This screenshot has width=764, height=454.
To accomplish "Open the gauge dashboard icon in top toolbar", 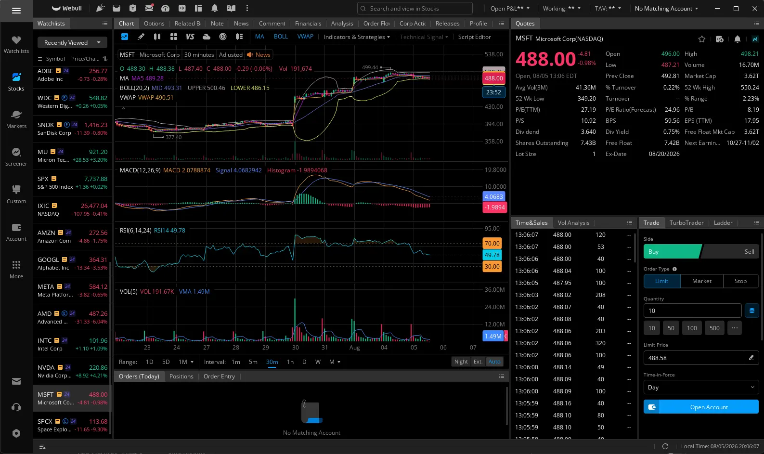I will (165, 8).
